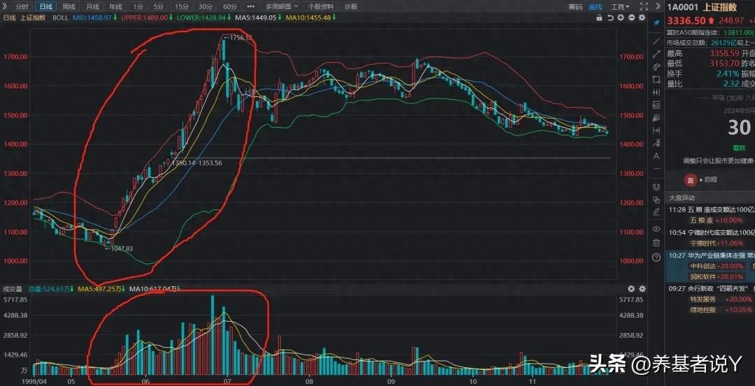Click the 筹码 chip distribution button
This screenshot has height=386, width=755.
(x=575, y=6)
